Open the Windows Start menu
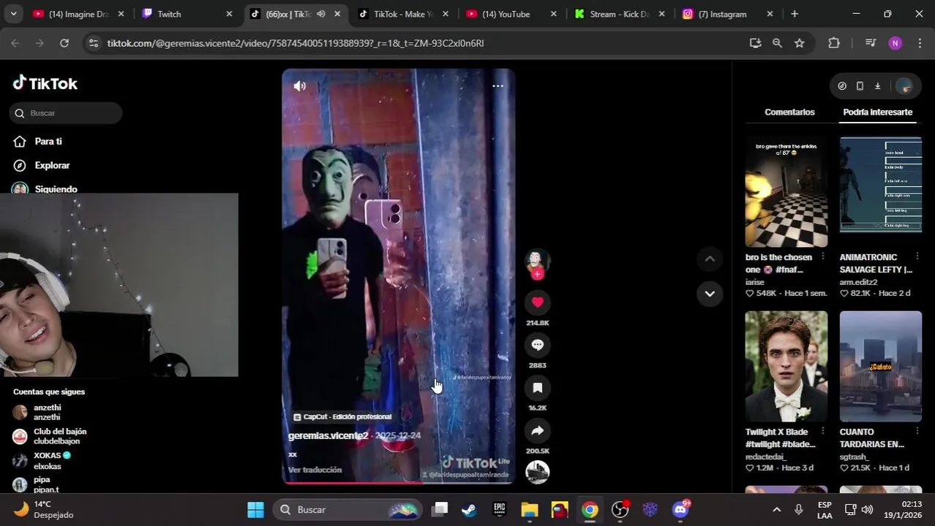 [x=255, y=510]
